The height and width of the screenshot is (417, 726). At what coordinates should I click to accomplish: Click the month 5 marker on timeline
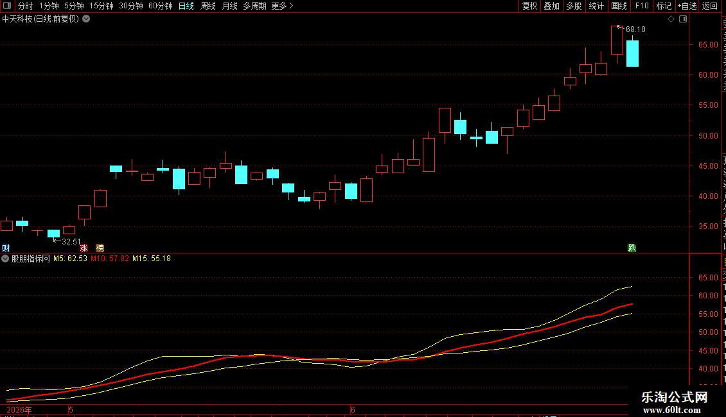coord(71,410)
